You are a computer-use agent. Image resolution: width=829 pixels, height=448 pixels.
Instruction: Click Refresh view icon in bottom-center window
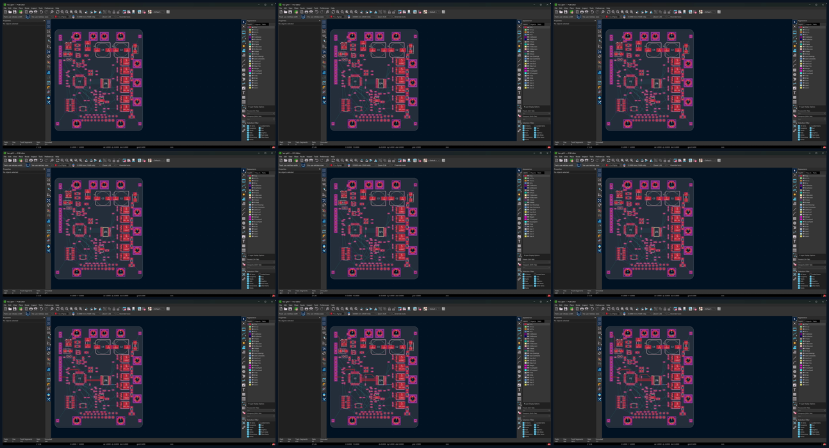[x=333, y=308]
